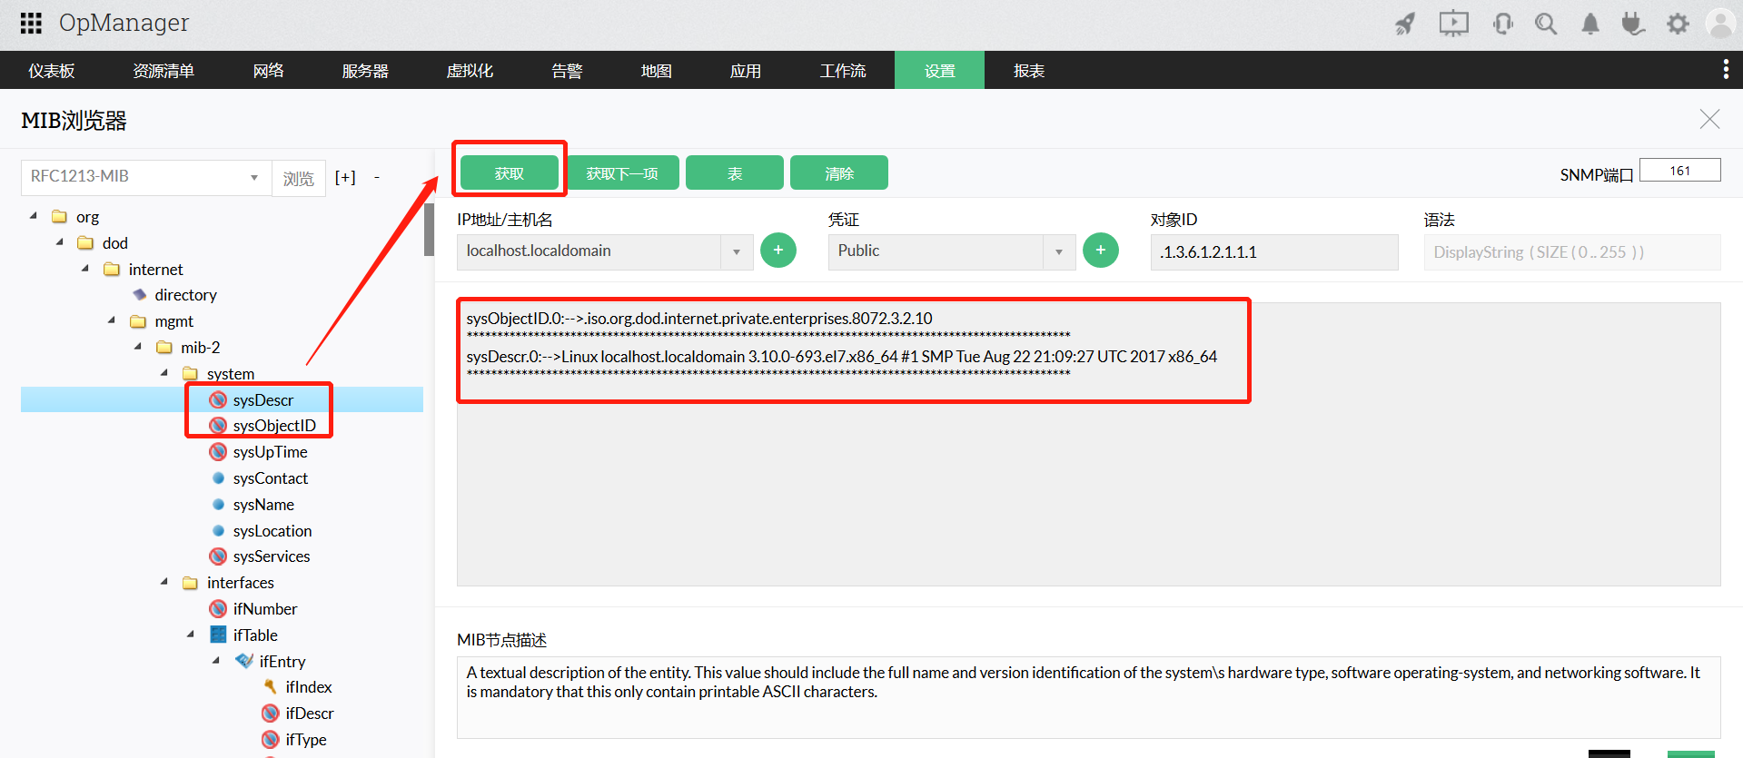Open the apps grid menu icon
Image resolution: width=1743 pixels, height=758 pixels.
coord(31,23)
